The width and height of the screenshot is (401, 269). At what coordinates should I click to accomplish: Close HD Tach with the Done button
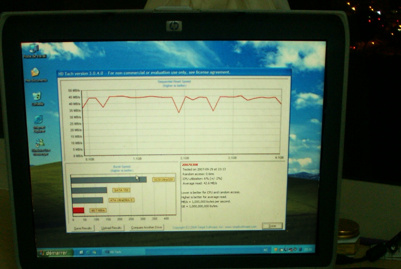click(x=272, y=226)
